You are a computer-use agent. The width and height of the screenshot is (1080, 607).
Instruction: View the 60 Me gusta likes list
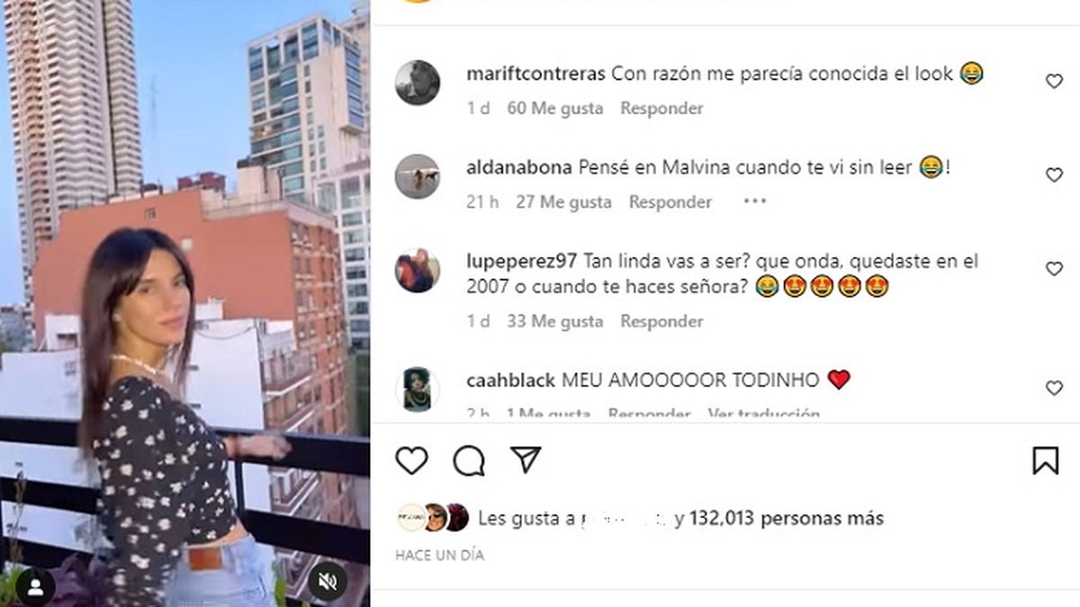554,108
